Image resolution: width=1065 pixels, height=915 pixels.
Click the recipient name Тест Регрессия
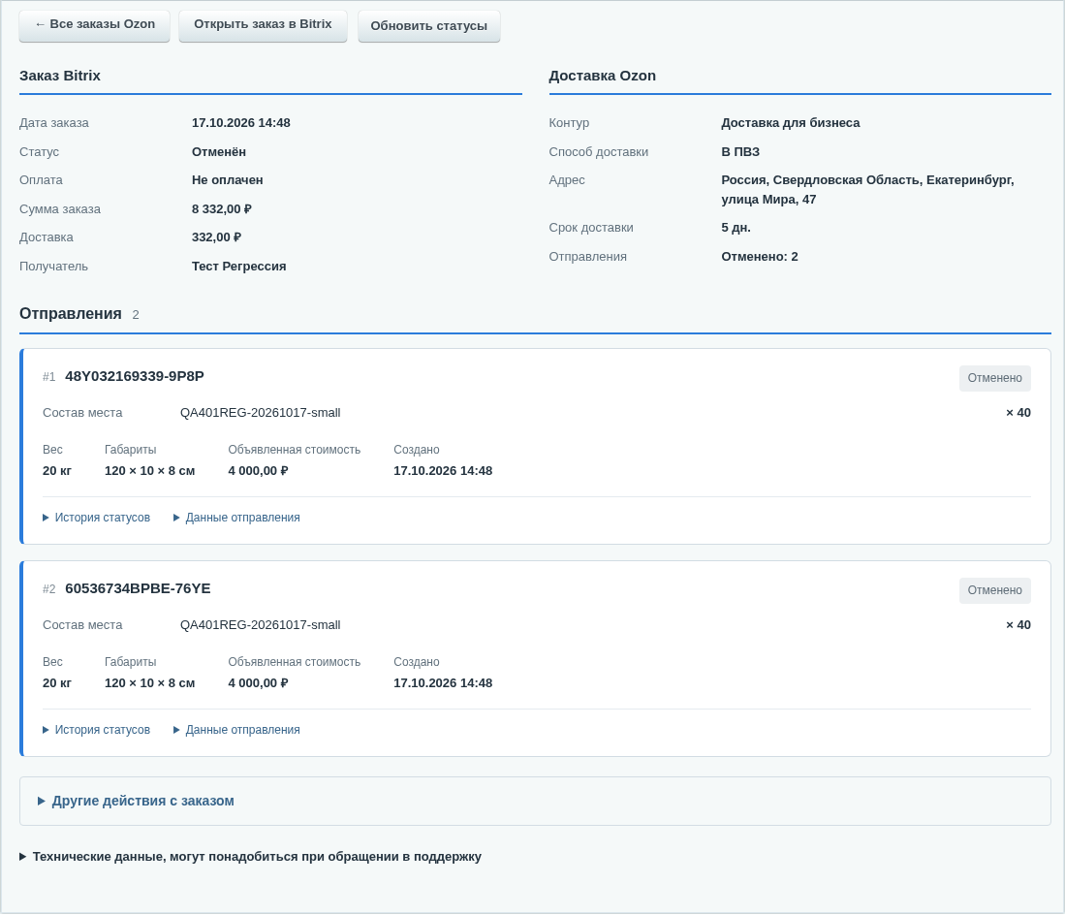point(239,267)
